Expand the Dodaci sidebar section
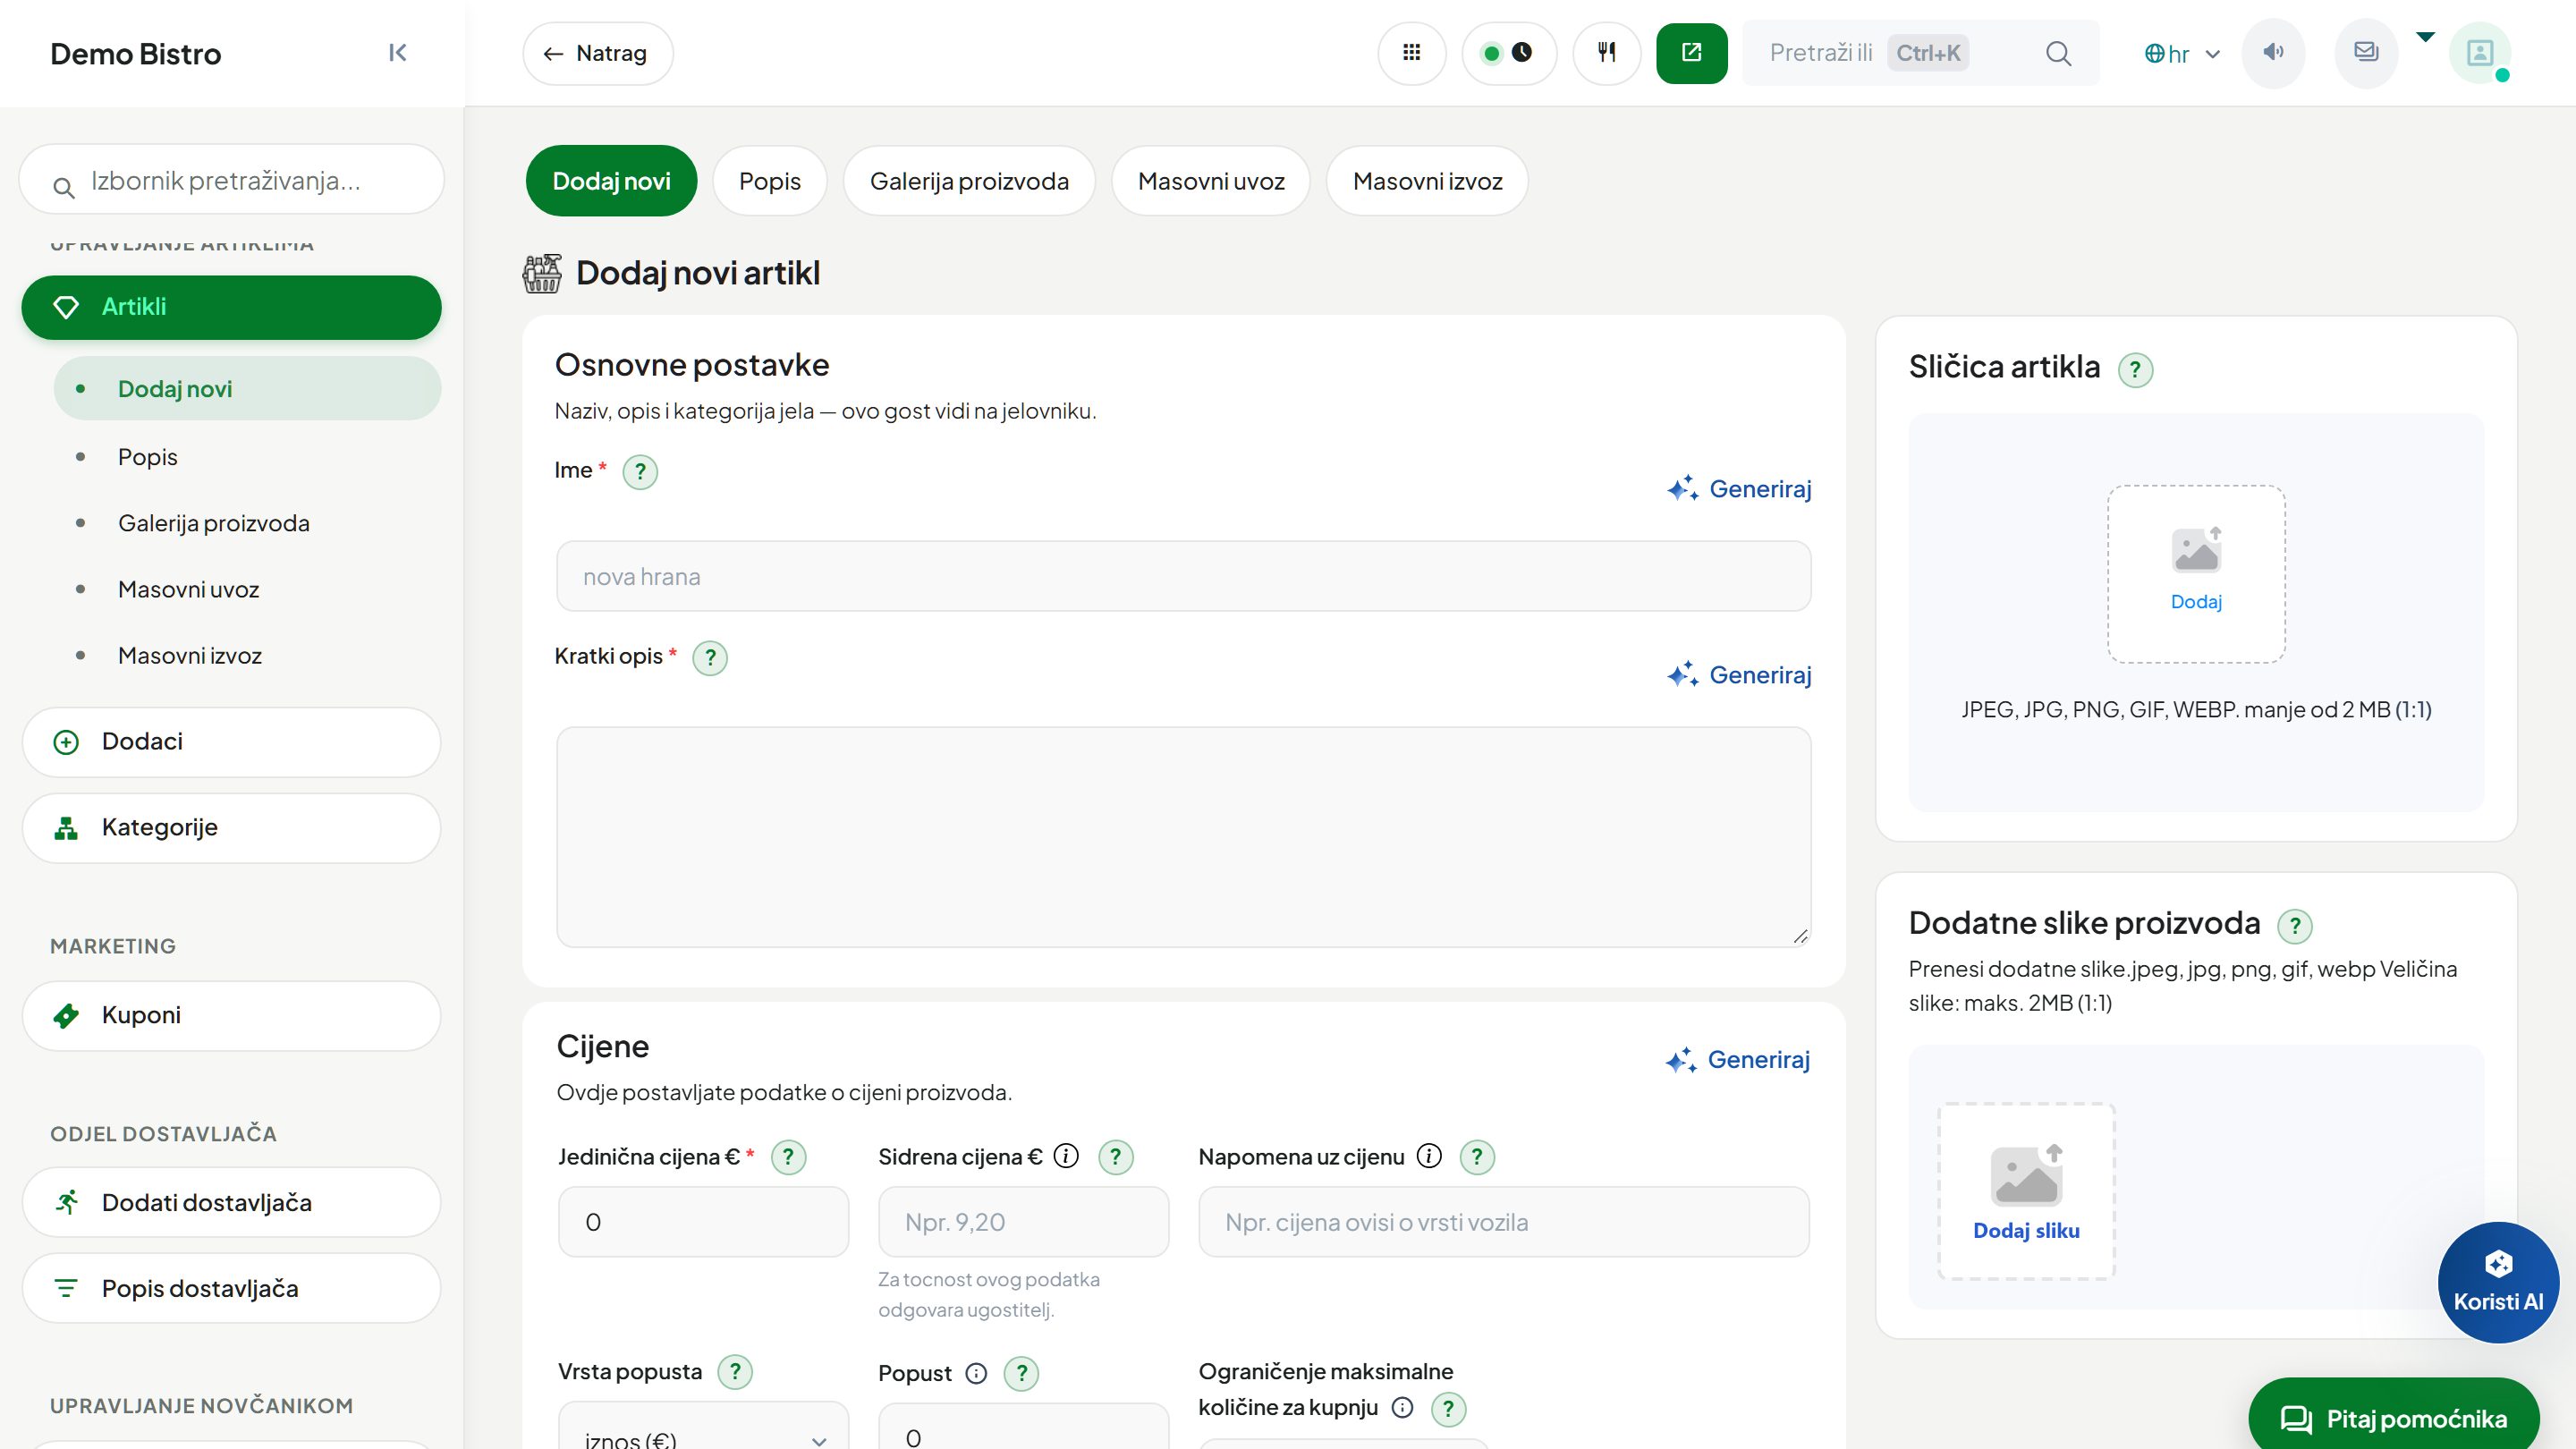This screenshot has height=1449, width=2576. tap(231, 742)
